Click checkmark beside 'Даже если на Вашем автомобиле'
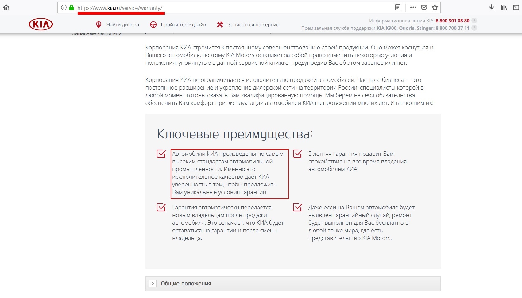Viewport: 522px width, 298px height. (297, 207)
